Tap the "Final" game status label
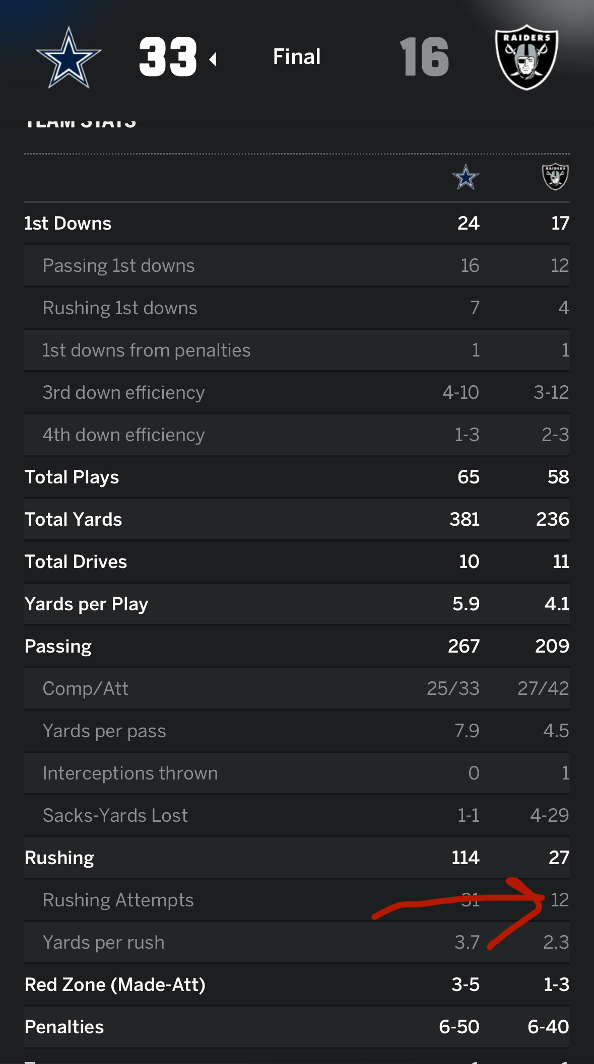This screenshot has width=594, height=1064. (297, 57)
